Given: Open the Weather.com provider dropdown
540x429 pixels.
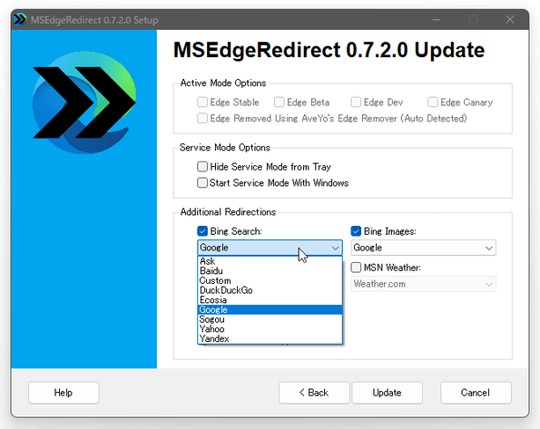Looking at the screenshot, I should pyautogui.click(x=423, y=284).
